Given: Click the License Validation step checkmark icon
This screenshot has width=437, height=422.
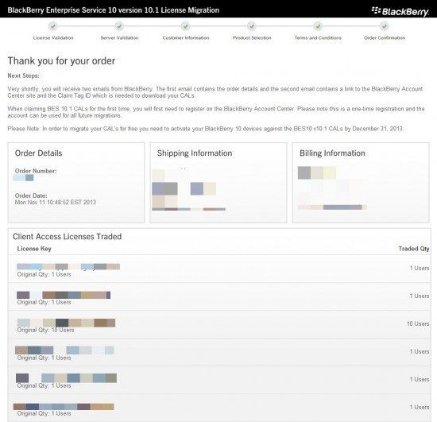Looking at the screenshot, I should (x=53, y=26).
